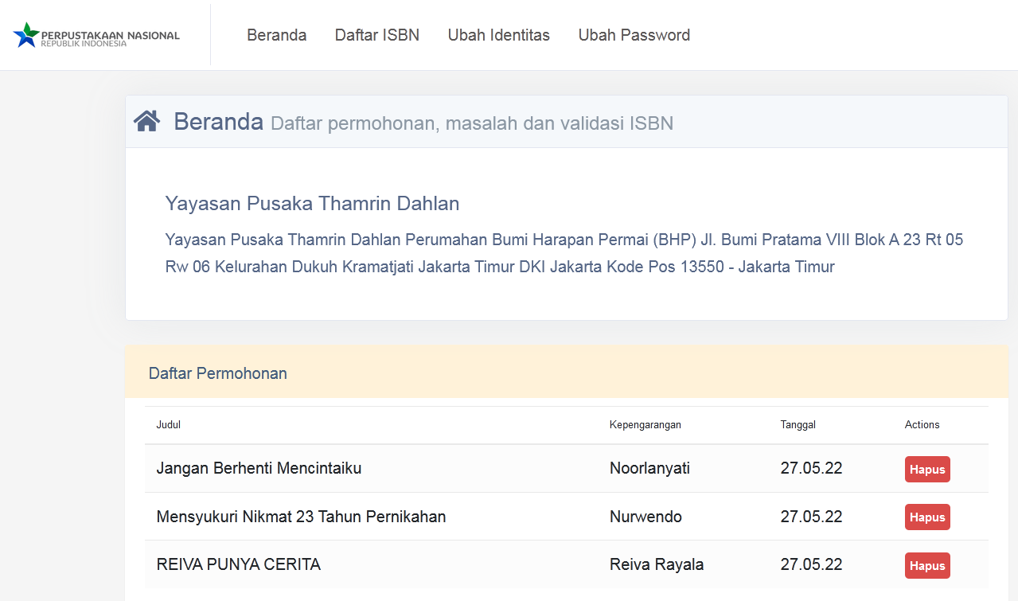Open Ubah Identitas in navigation bar

pos(498,35)
